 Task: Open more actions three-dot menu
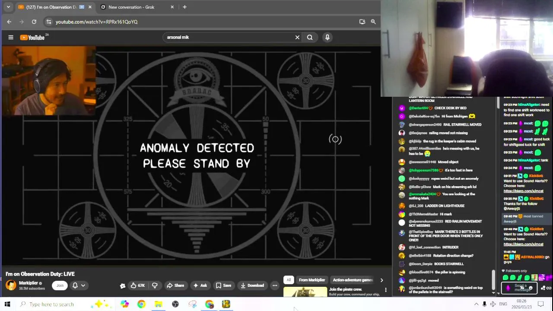[275, 286]
